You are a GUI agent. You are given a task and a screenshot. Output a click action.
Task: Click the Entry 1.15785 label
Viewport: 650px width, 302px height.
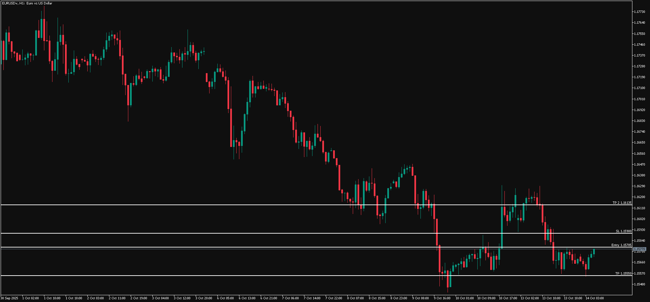pyautogui.click(x=621, y=245)
